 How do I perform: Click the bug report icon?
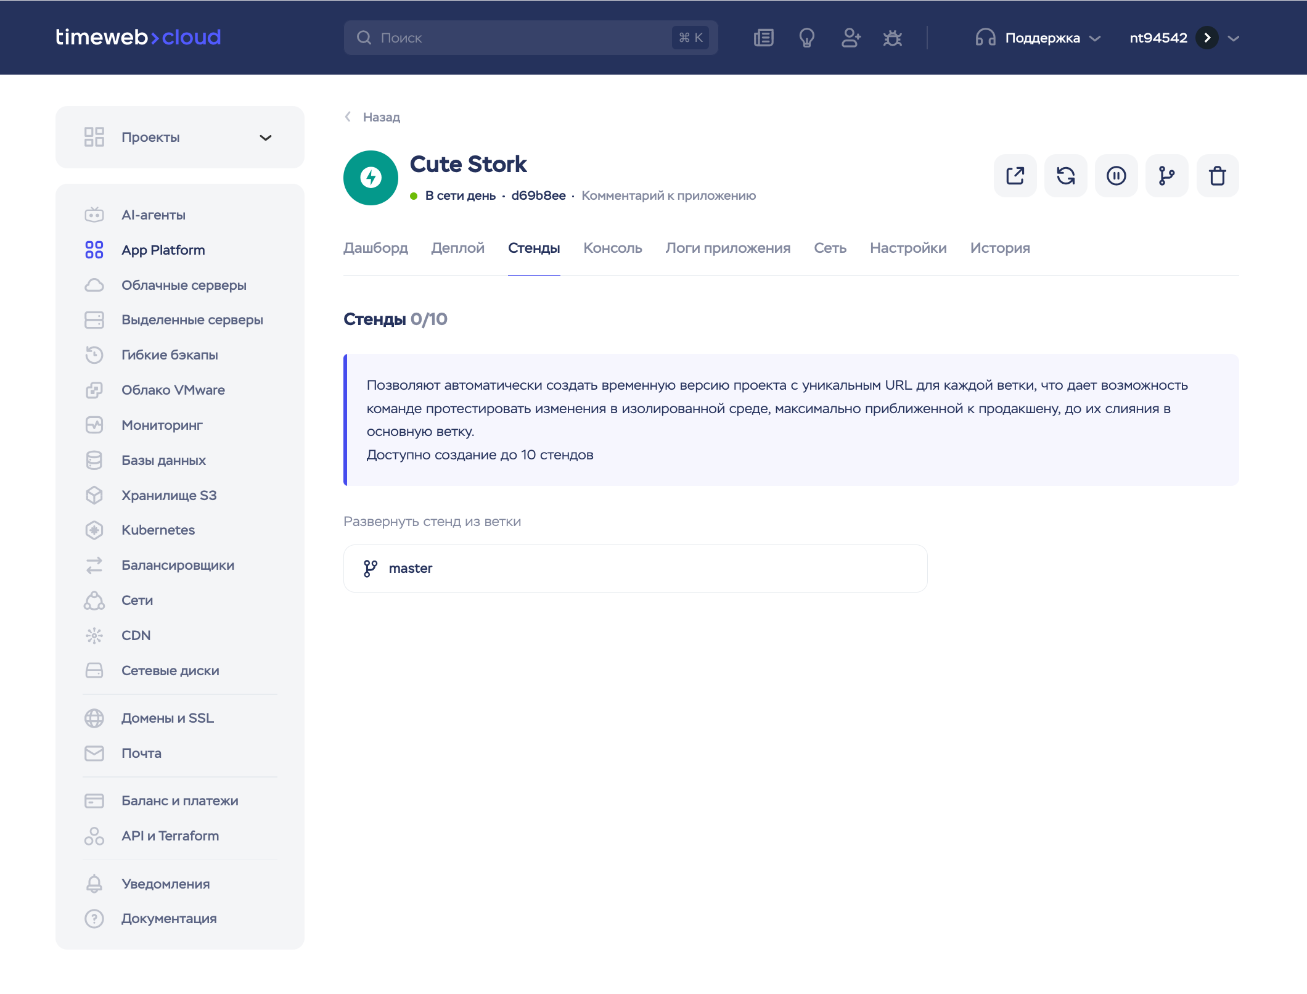[x=892, y=38]
